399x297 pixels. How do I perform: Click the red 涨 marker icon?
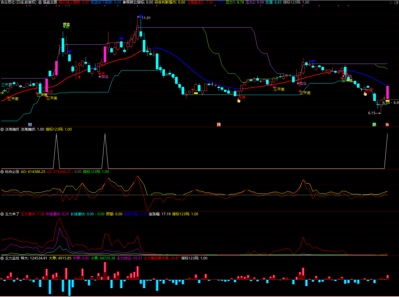coord(387,124)
